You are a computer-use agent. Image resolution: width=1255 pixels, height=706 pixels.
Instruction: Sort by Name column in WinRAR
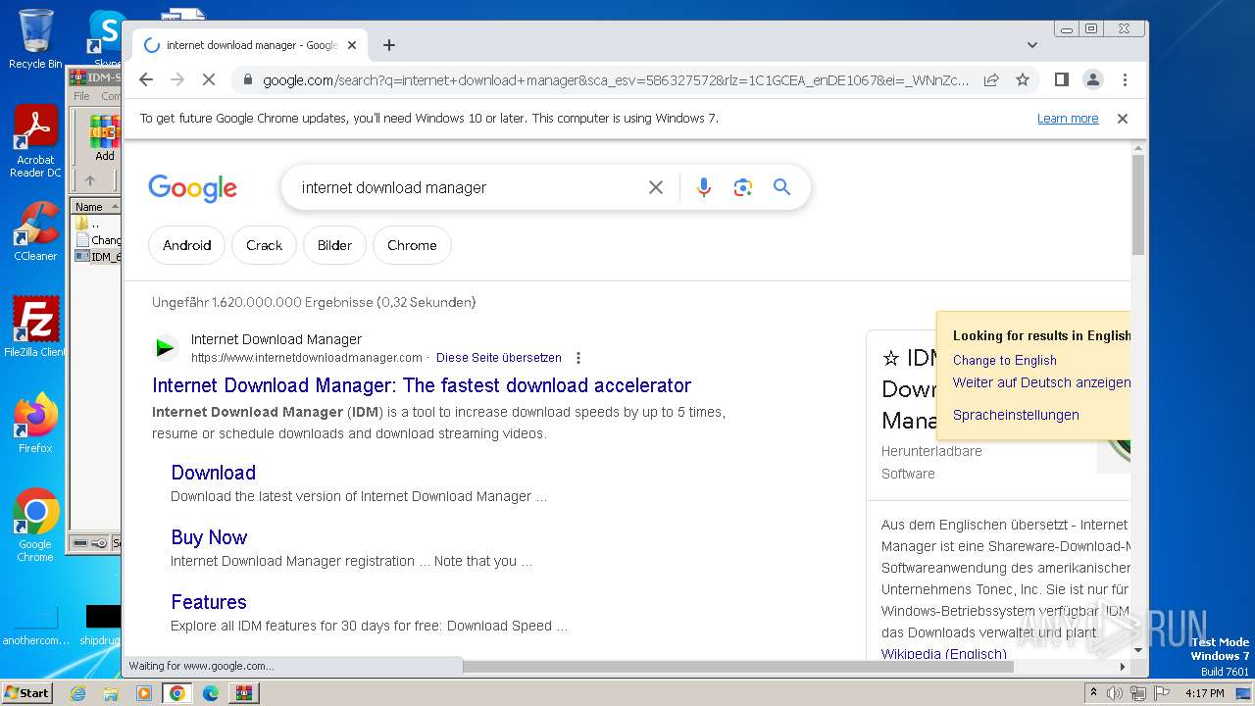tap(95, 207)
